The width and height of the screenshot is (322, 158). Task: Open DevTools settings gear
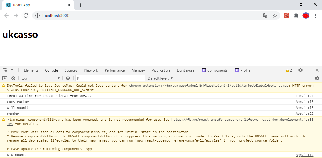pos(301,70)
